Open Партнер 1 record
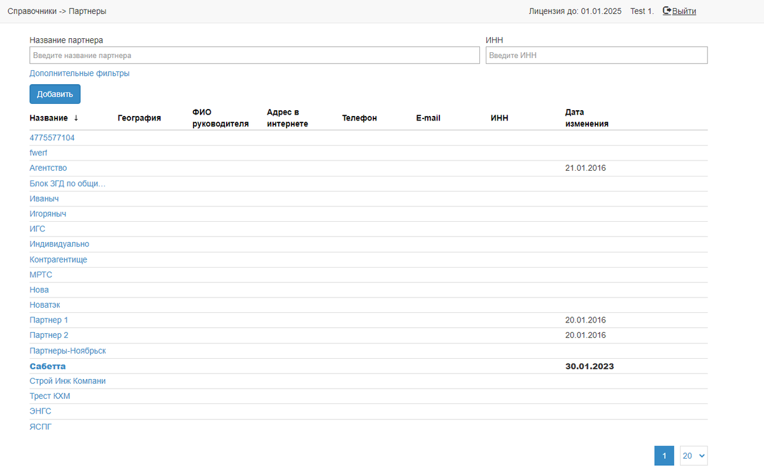Screen dimensions: 764x476 tap(49, 320)
